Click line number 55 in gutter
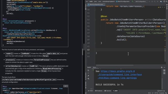 point(88,26)
